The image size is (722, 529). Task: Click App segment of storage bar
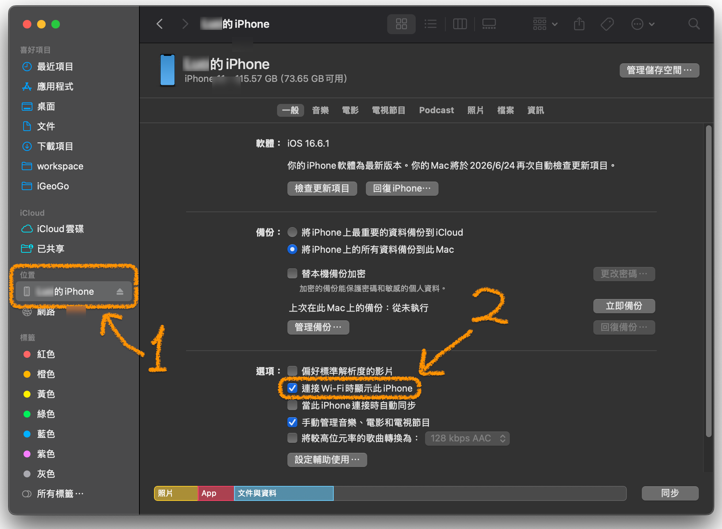click(216, 493)
